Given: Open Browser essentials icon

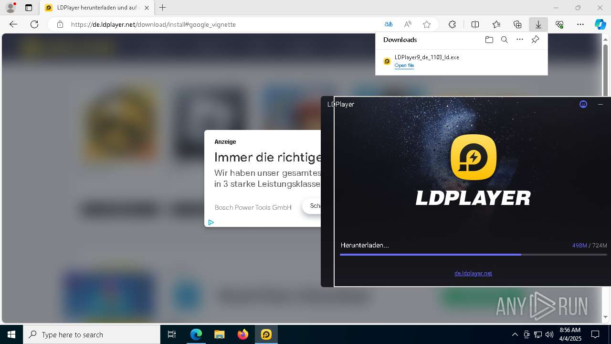Looking at the screenshot, I should [559, 24].
